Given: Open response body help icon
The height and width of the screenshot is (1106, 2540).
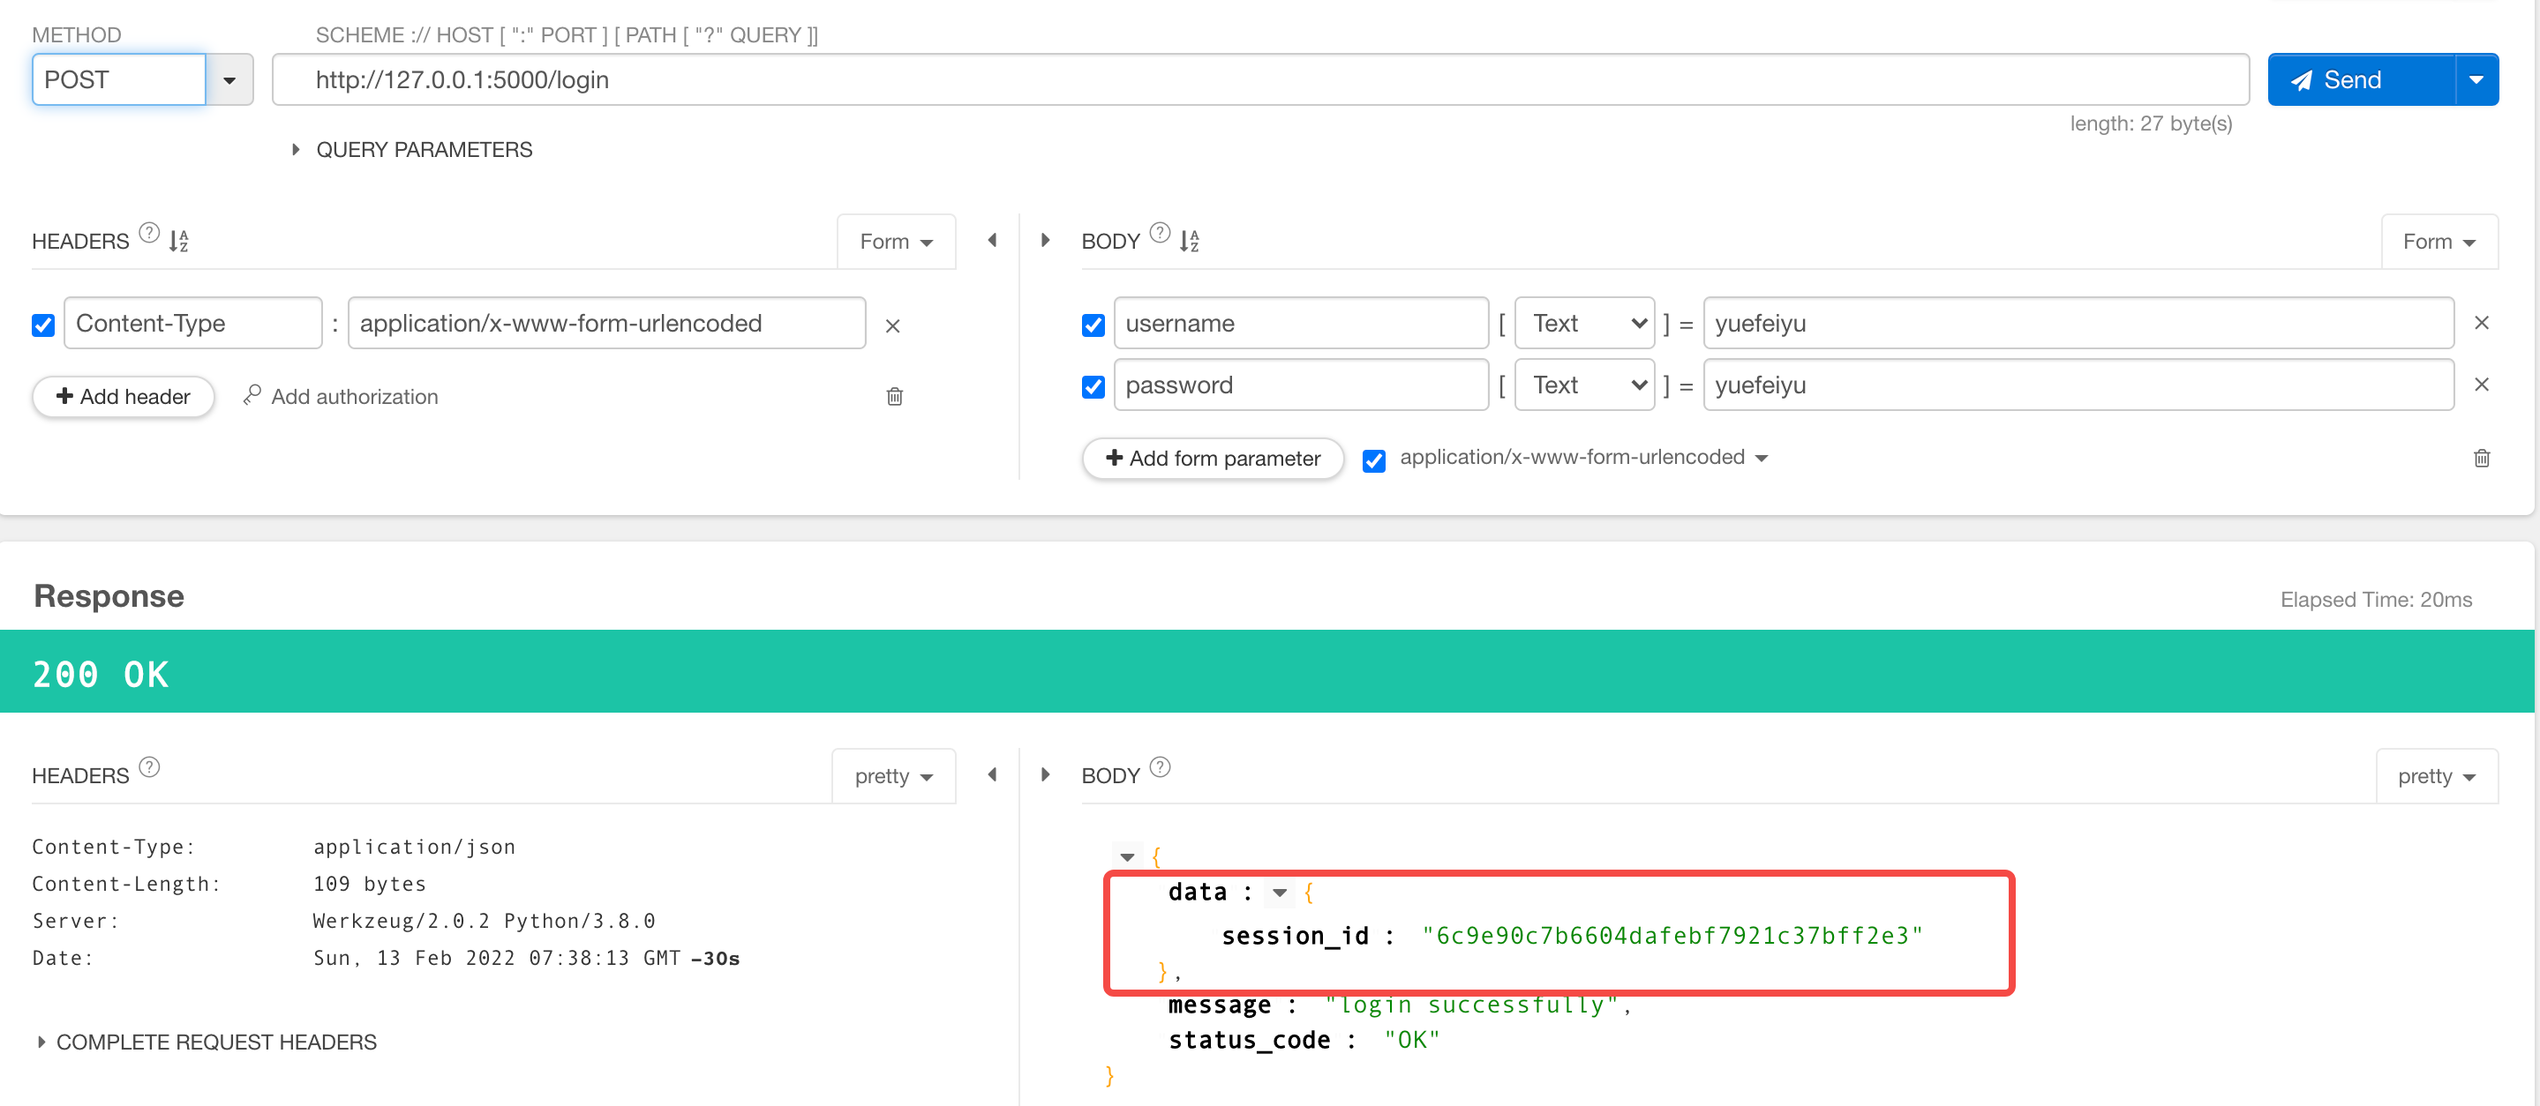Looking at the screenshot, I should 1160,768.
